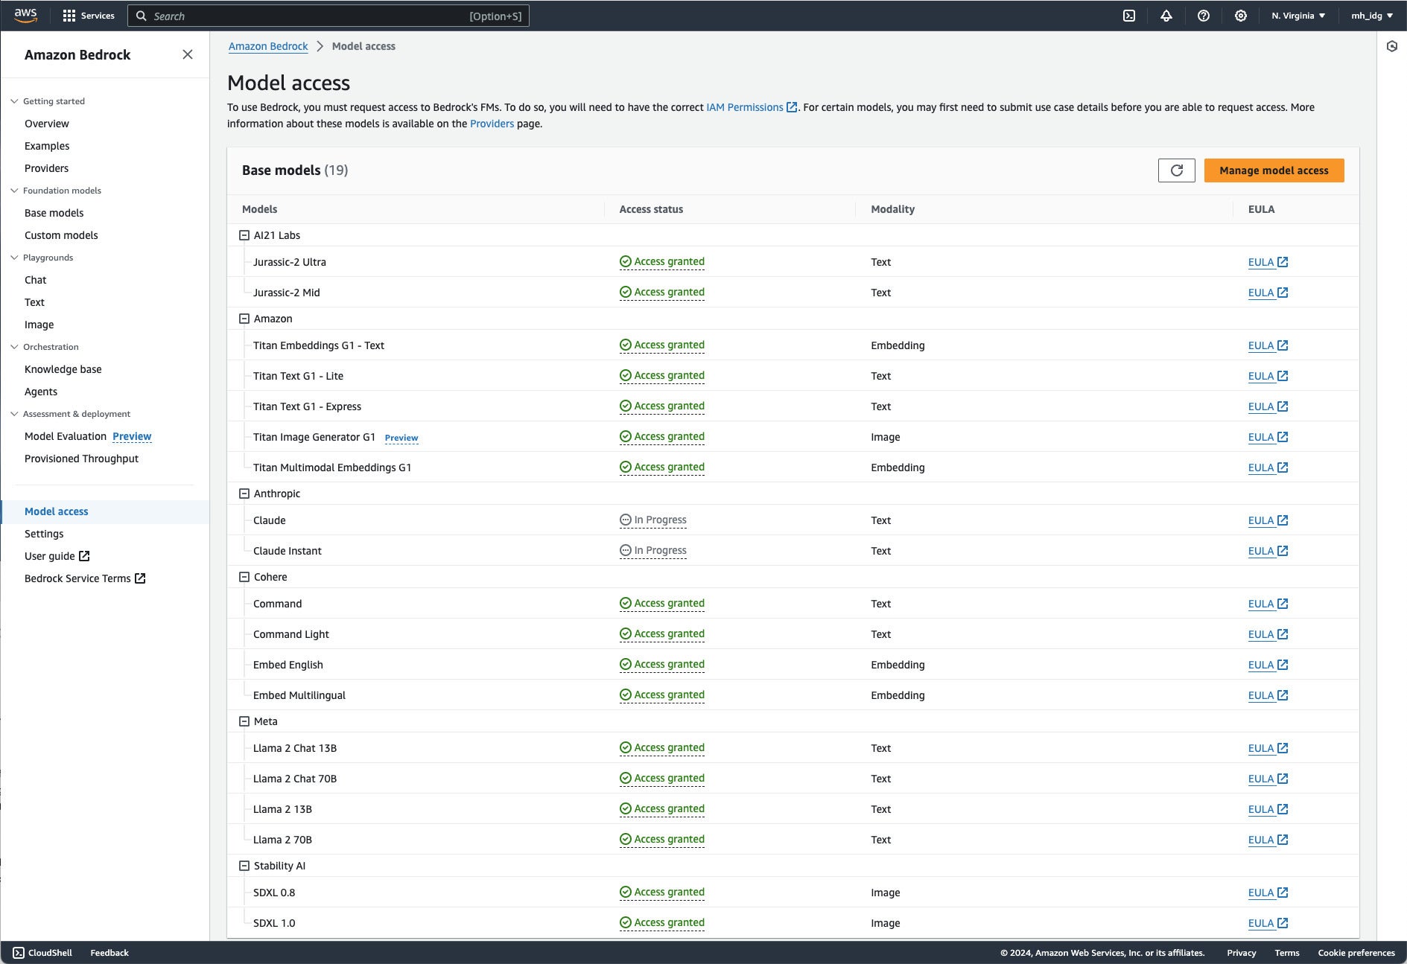Viewport: 1407px width, 964px height.
Task: Click EULA link for Claude
Action: pos(1261,520)
